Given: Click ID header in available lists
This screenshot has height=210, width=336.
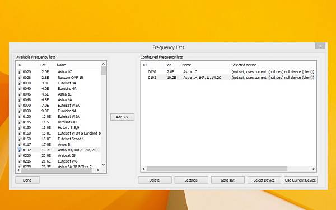Looking at the screenshot, I should pos(20,65).
